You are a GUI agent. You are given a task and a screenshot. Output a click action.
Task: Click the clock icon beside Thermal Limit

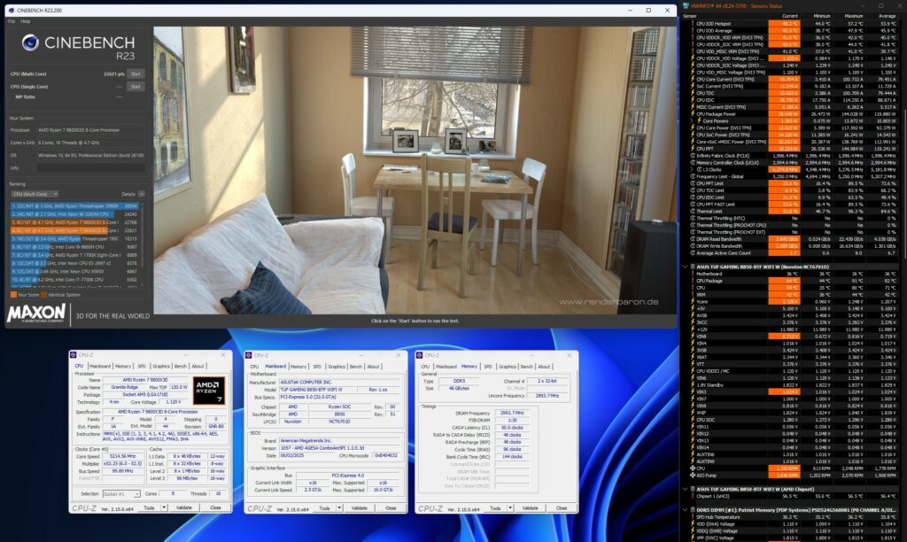click(x=693, y=211)
